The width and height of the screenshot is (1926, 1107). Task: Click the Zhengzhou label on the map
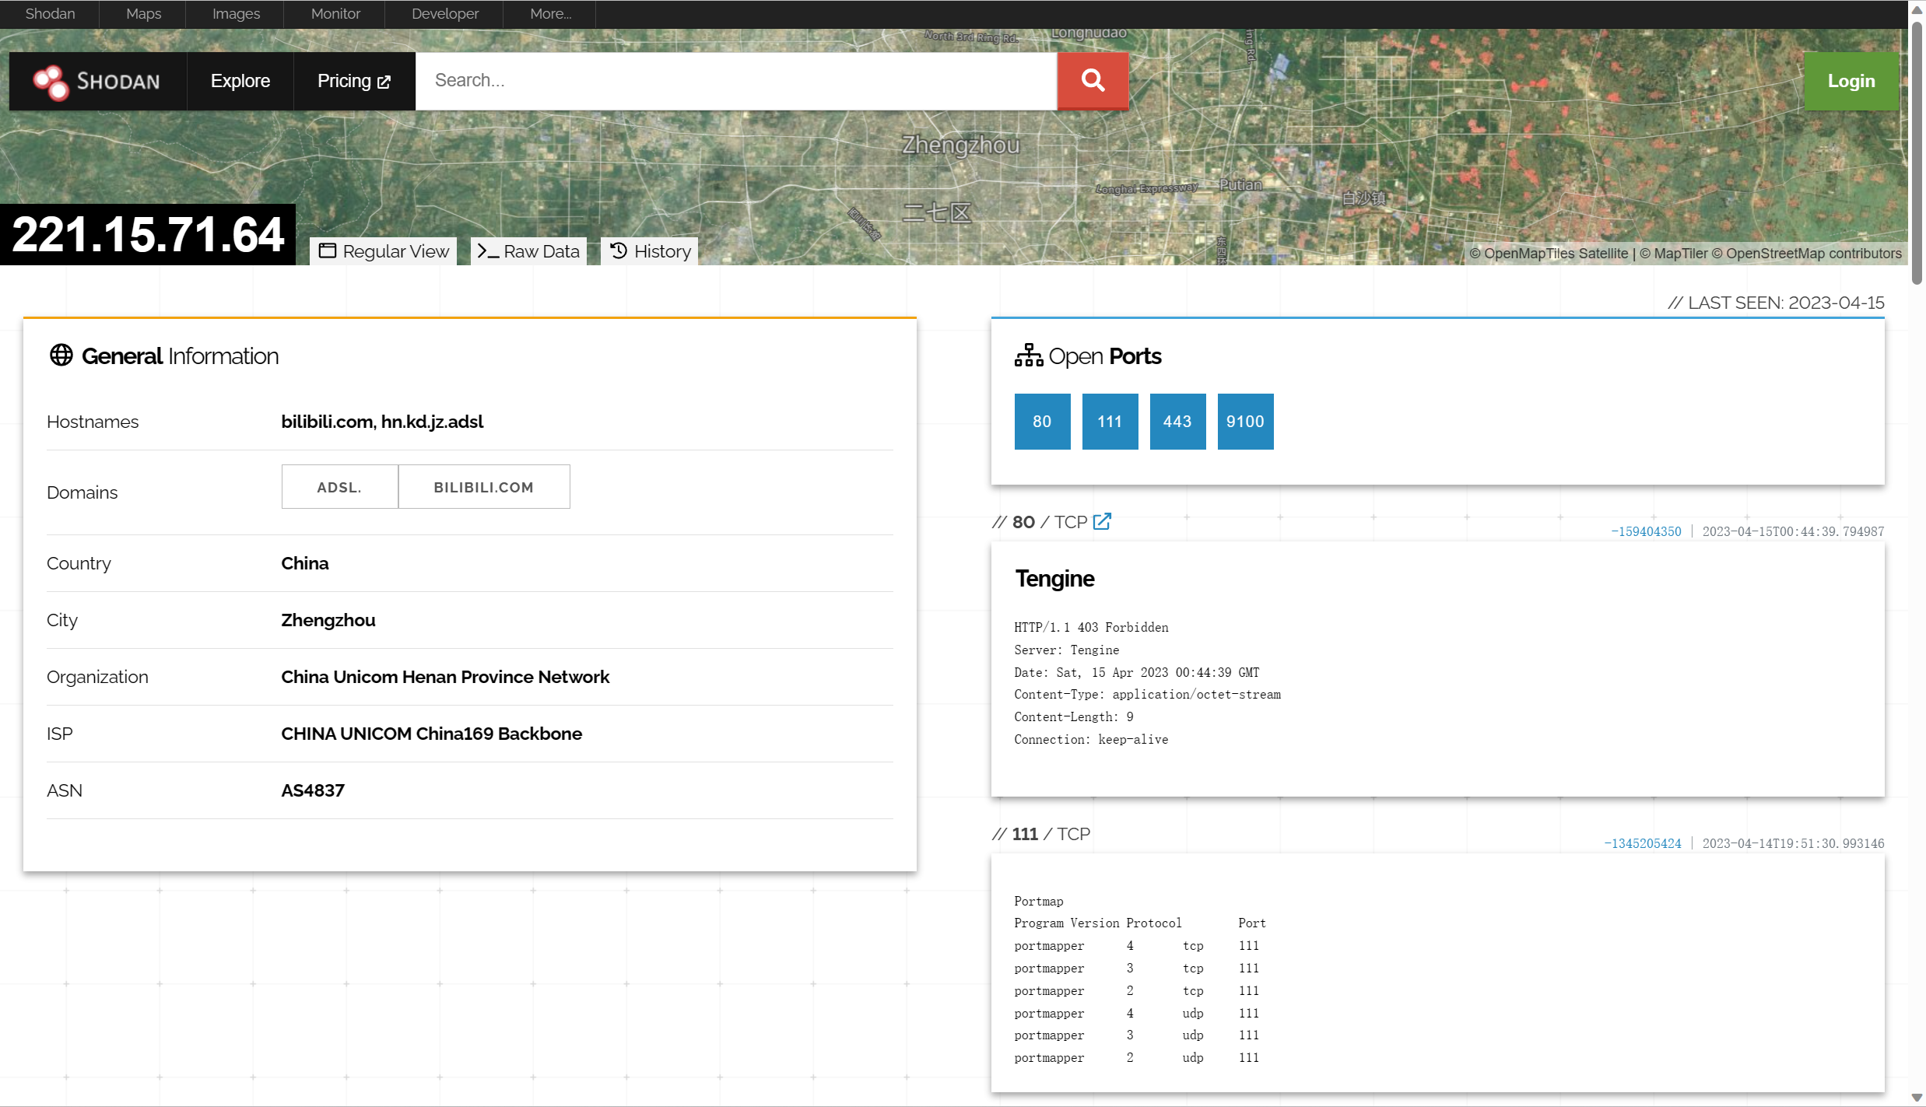[x=960, y=145]
